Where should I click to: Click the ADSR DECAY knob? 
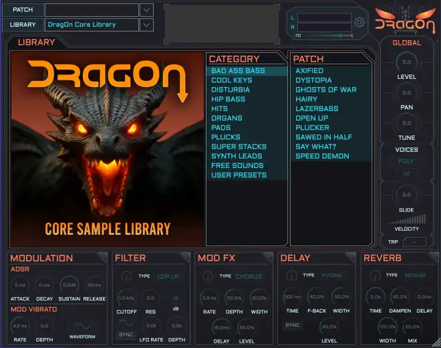coord(45,285)
